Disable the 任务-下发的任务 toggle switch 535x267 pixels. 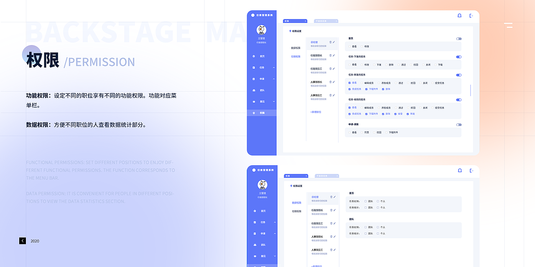459,57
